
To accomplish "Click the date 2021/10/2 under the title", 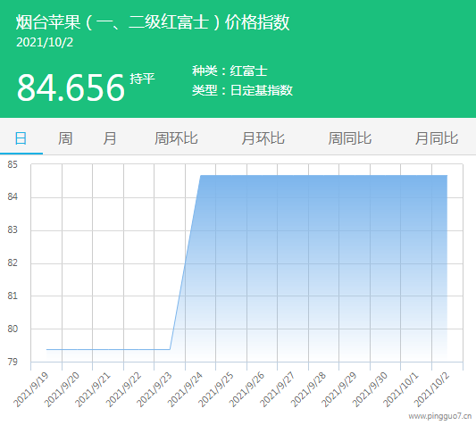I will pos(45,42).
